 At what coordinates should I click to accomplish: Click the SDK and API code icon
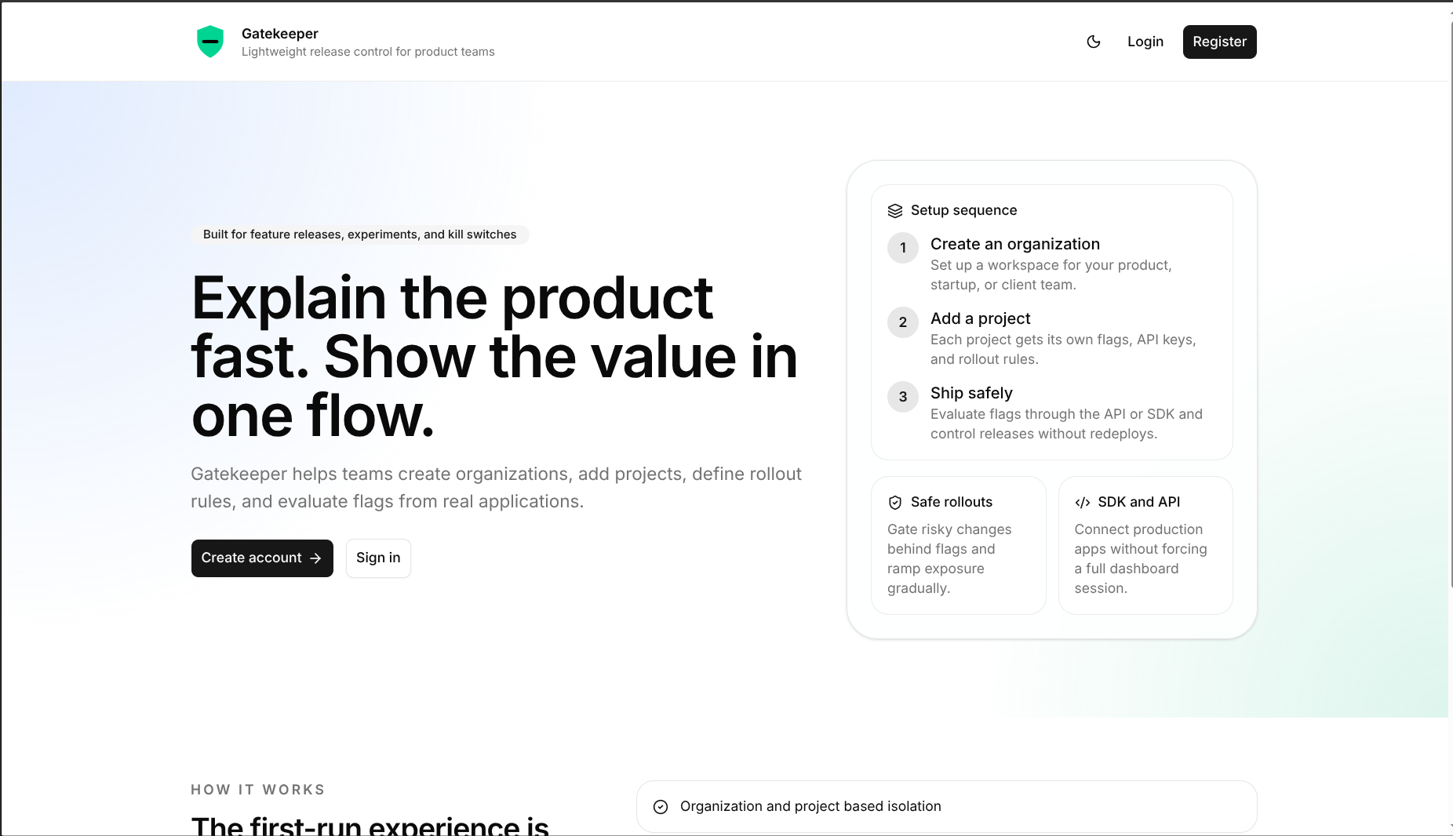click(x=1083, y=503)
